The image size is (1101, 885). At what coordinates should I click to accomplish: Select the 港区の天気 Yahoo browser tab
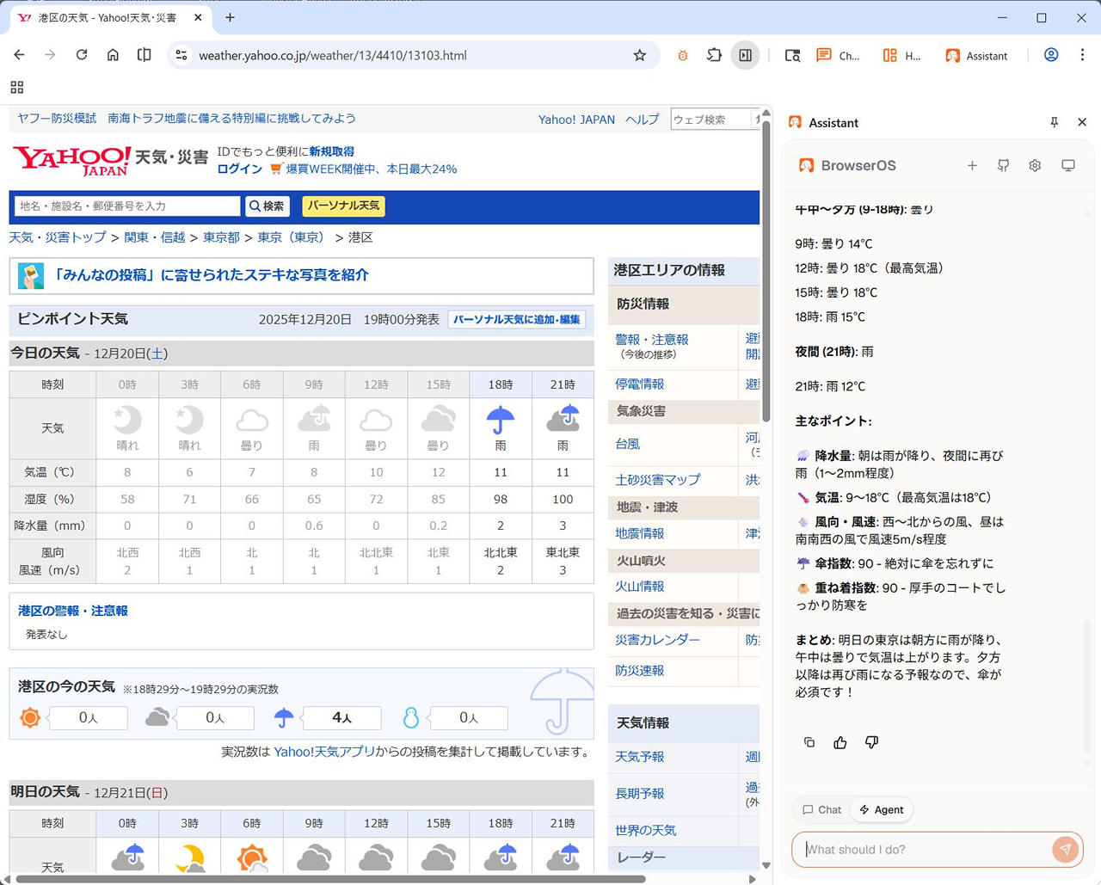coord(108,17)
